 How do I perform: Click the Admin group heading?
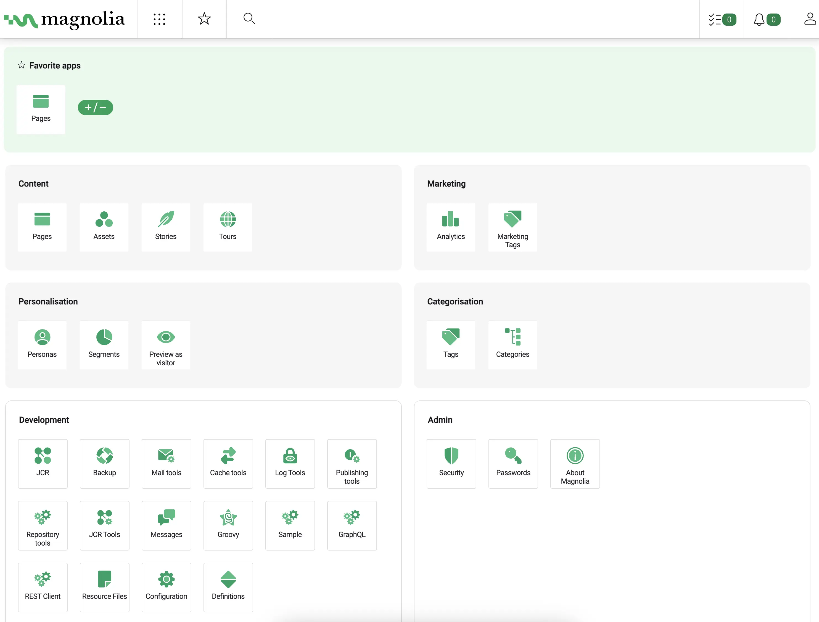click(x=440, y=420)
